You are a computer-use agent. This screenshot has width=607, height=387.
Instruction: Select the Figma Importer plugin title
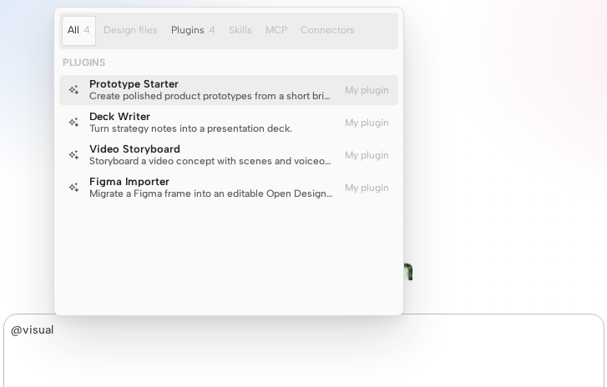pos(129,181)
